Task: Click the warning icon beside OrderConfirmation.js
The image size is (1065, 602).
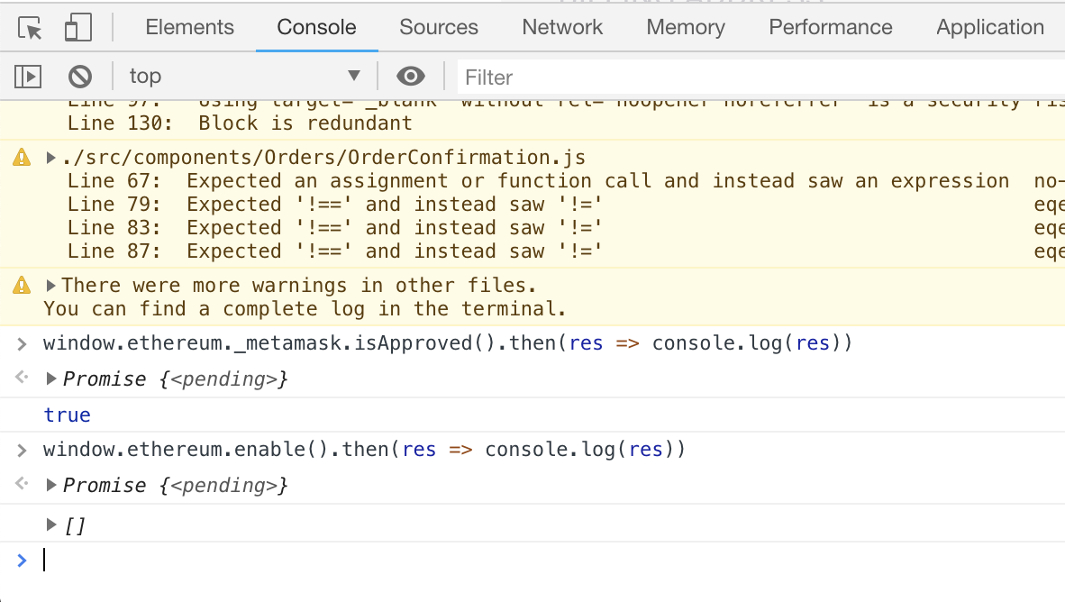Action: pyautogui.click(x=20, y=157)
